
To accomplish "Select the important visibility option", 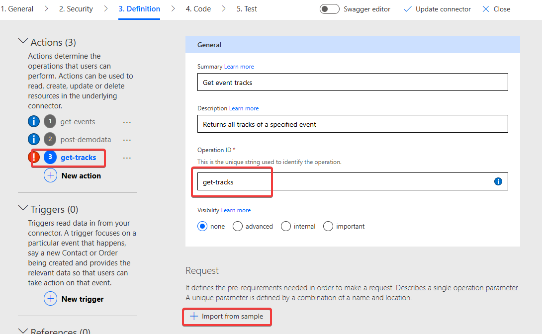I will point(328,226).
